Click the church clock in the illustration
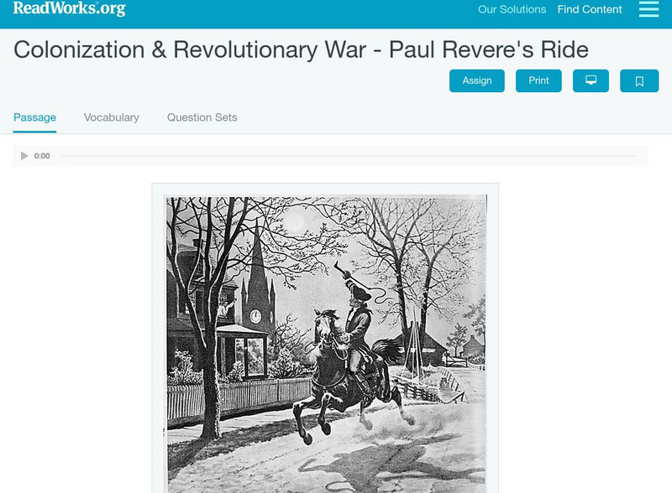Viewport: 672px width, 493px height. [x=255, y=316]
